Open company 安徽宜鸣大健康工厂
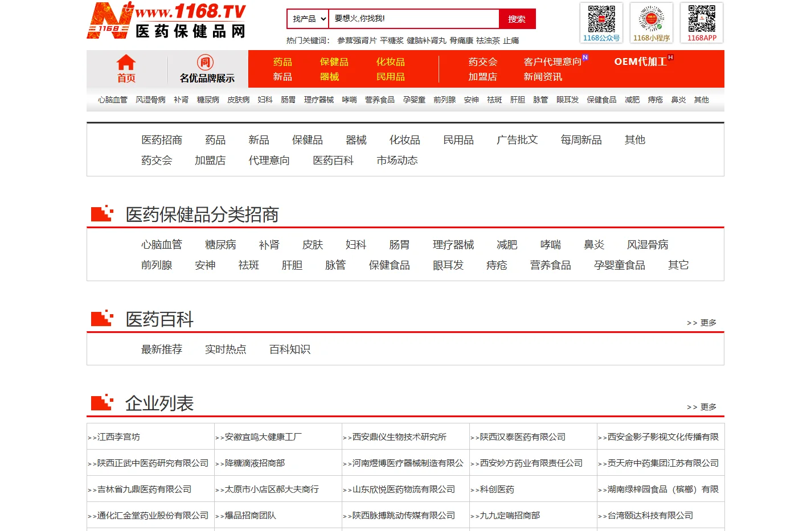Viewport: 811px width, 531px height. click(x=263, y=437)
